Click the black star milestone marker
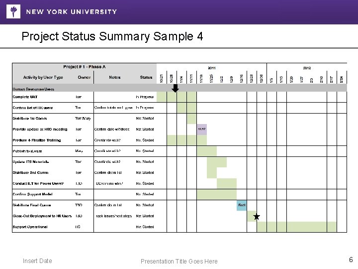The width and height of the screenshot is (358, 269). tap(257, 217)
